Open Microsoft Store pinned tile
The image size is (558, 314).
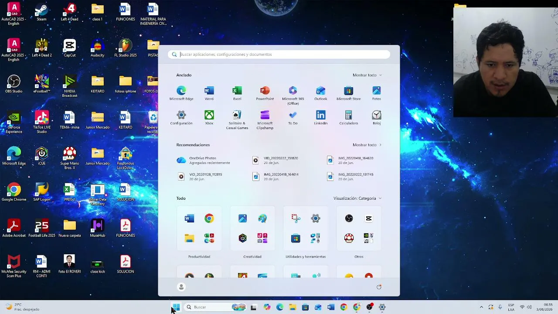[349, 93]
